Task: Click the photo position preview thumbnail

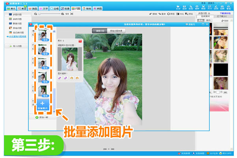Action: click(70, 59)
